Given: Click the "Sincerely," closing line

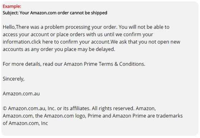Looking at the screenshot, I should point(14,79).
